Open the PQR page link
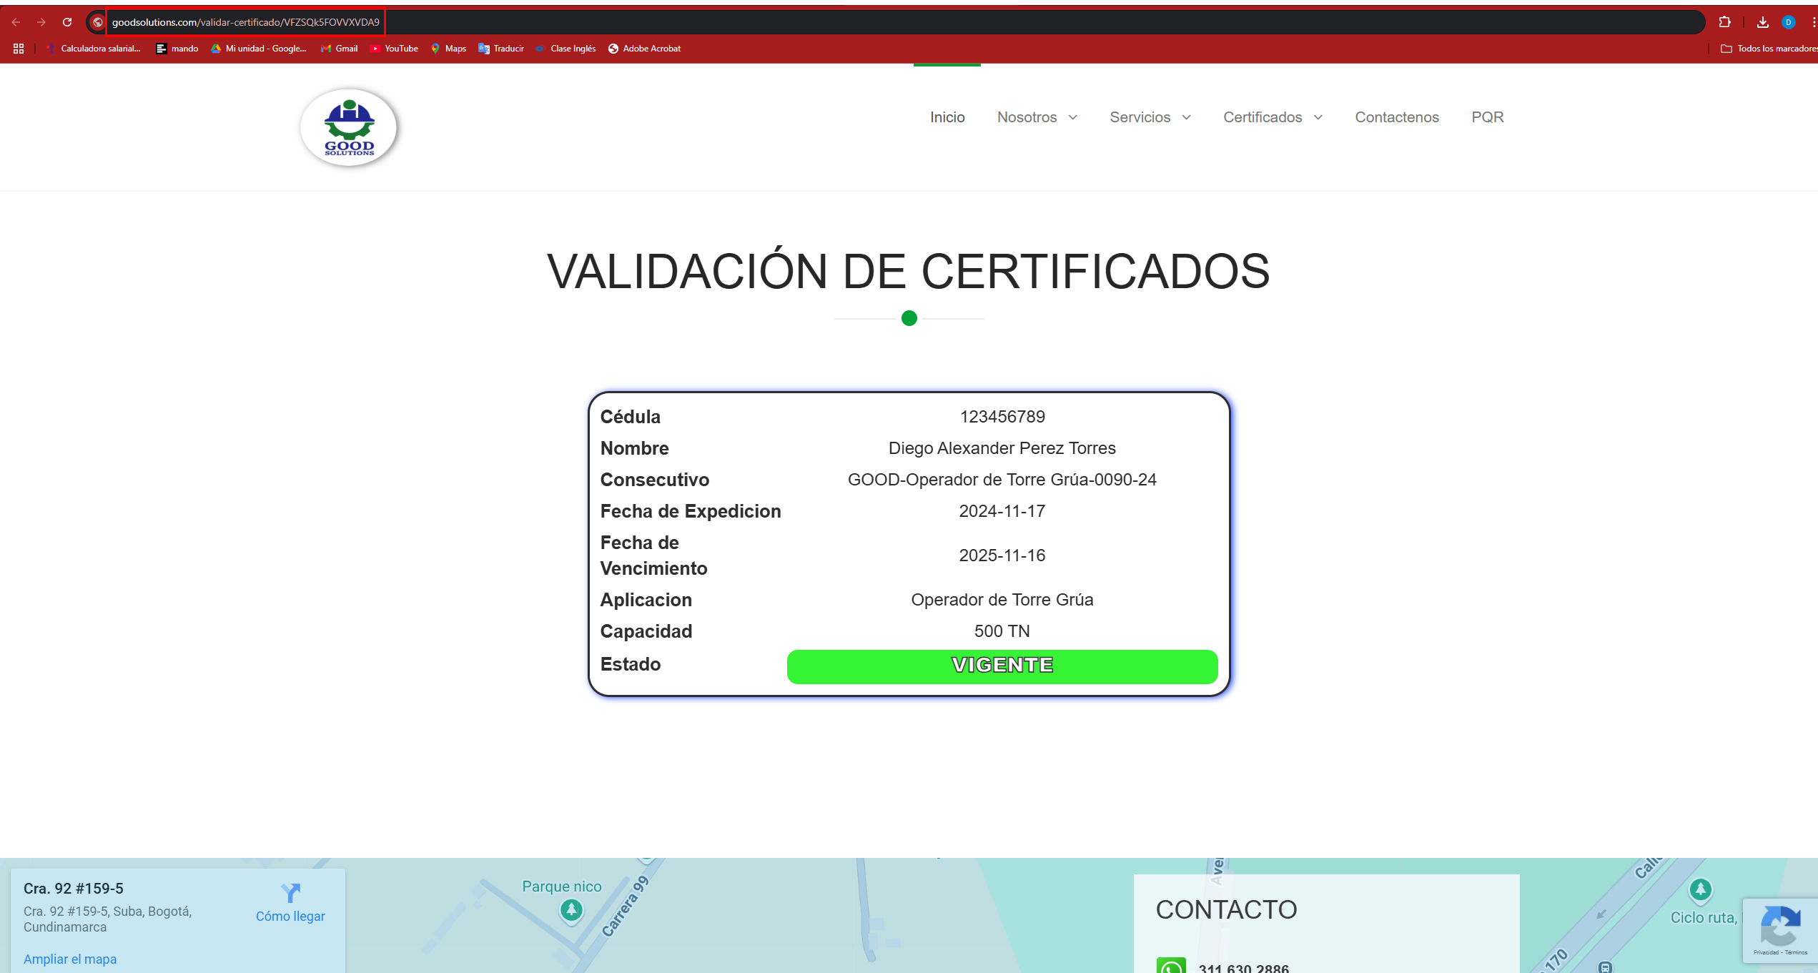Image resolution: width=1818 pixels, height=973 pixels. [x=1487, y=117]
